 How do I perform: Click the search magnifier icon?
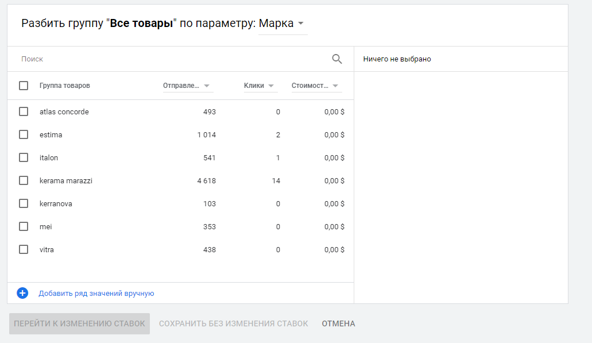337,59
